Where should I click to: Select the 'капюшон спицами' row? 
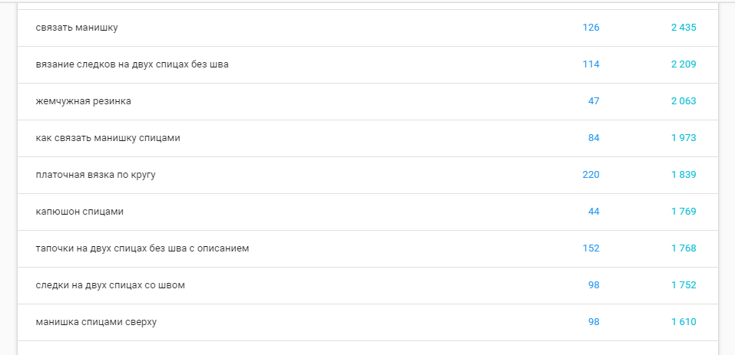click(80, 212)
